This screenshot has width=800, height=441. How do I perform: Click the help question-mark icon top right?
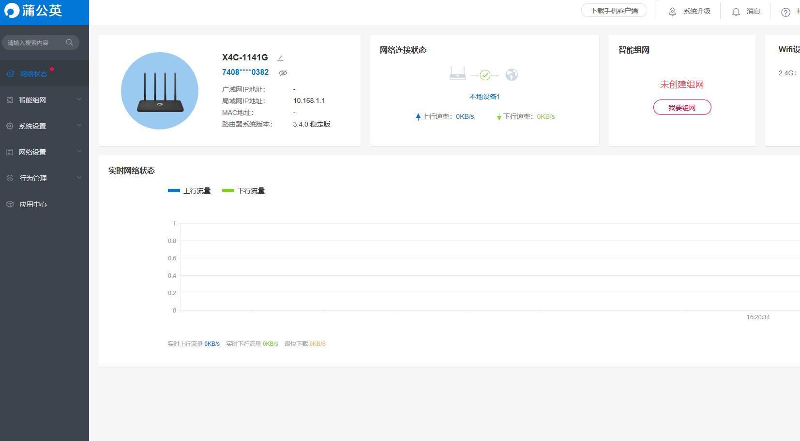(x=785, y=12)
